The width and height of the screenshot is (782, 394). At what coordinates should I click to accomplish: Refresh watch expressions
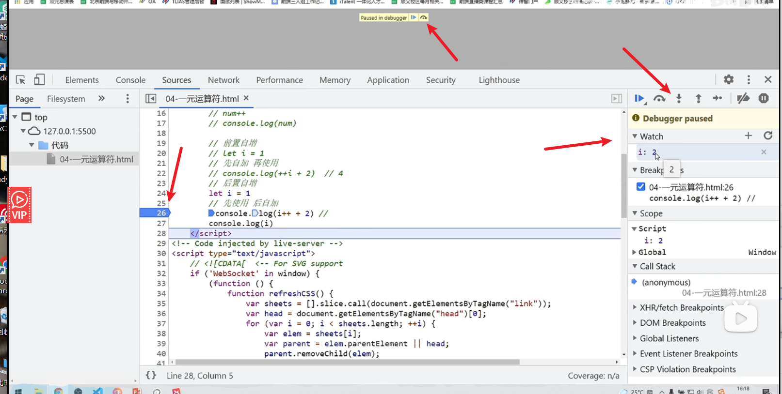tap(768, 136)
